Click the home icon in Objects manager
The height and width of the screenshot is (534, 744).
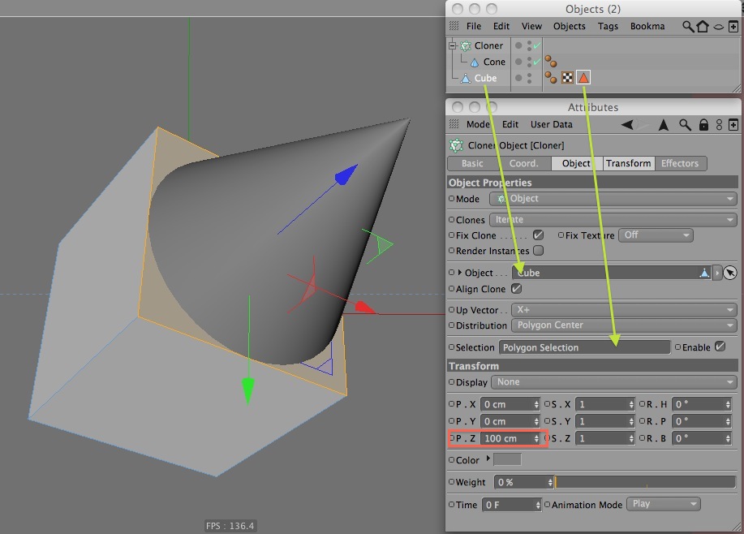click(703, 26)
